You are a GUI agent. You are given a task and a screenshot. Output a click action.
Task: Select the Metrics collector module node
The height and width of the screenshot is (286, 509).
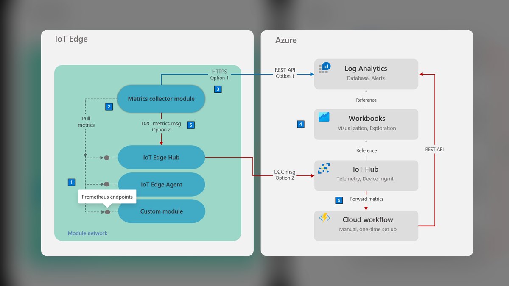pyautogui.click(x=161, y=99)
